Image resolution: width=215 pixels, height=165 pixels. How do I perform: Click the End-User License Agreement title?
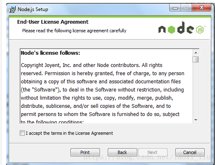[x=53, y=22]
